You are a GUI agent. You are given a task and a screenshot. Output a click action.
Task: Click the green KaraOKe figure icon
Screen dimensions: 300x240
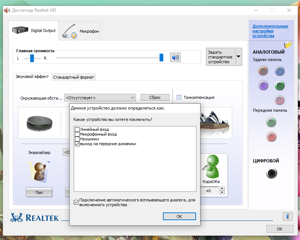pos(211,166)
